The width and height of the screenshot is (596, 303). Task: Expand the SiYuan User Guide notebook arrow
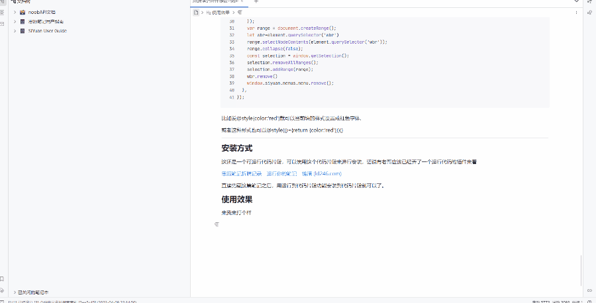coord(15,30)
